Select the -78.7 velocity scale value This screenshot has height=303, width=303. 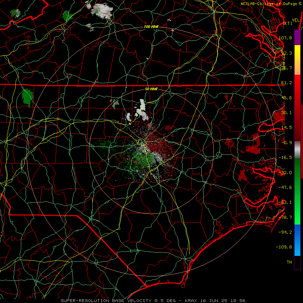(x=285, y=217)
